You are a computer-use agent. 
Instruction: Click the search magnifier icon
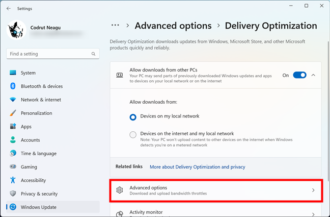[x=93, y=54]
